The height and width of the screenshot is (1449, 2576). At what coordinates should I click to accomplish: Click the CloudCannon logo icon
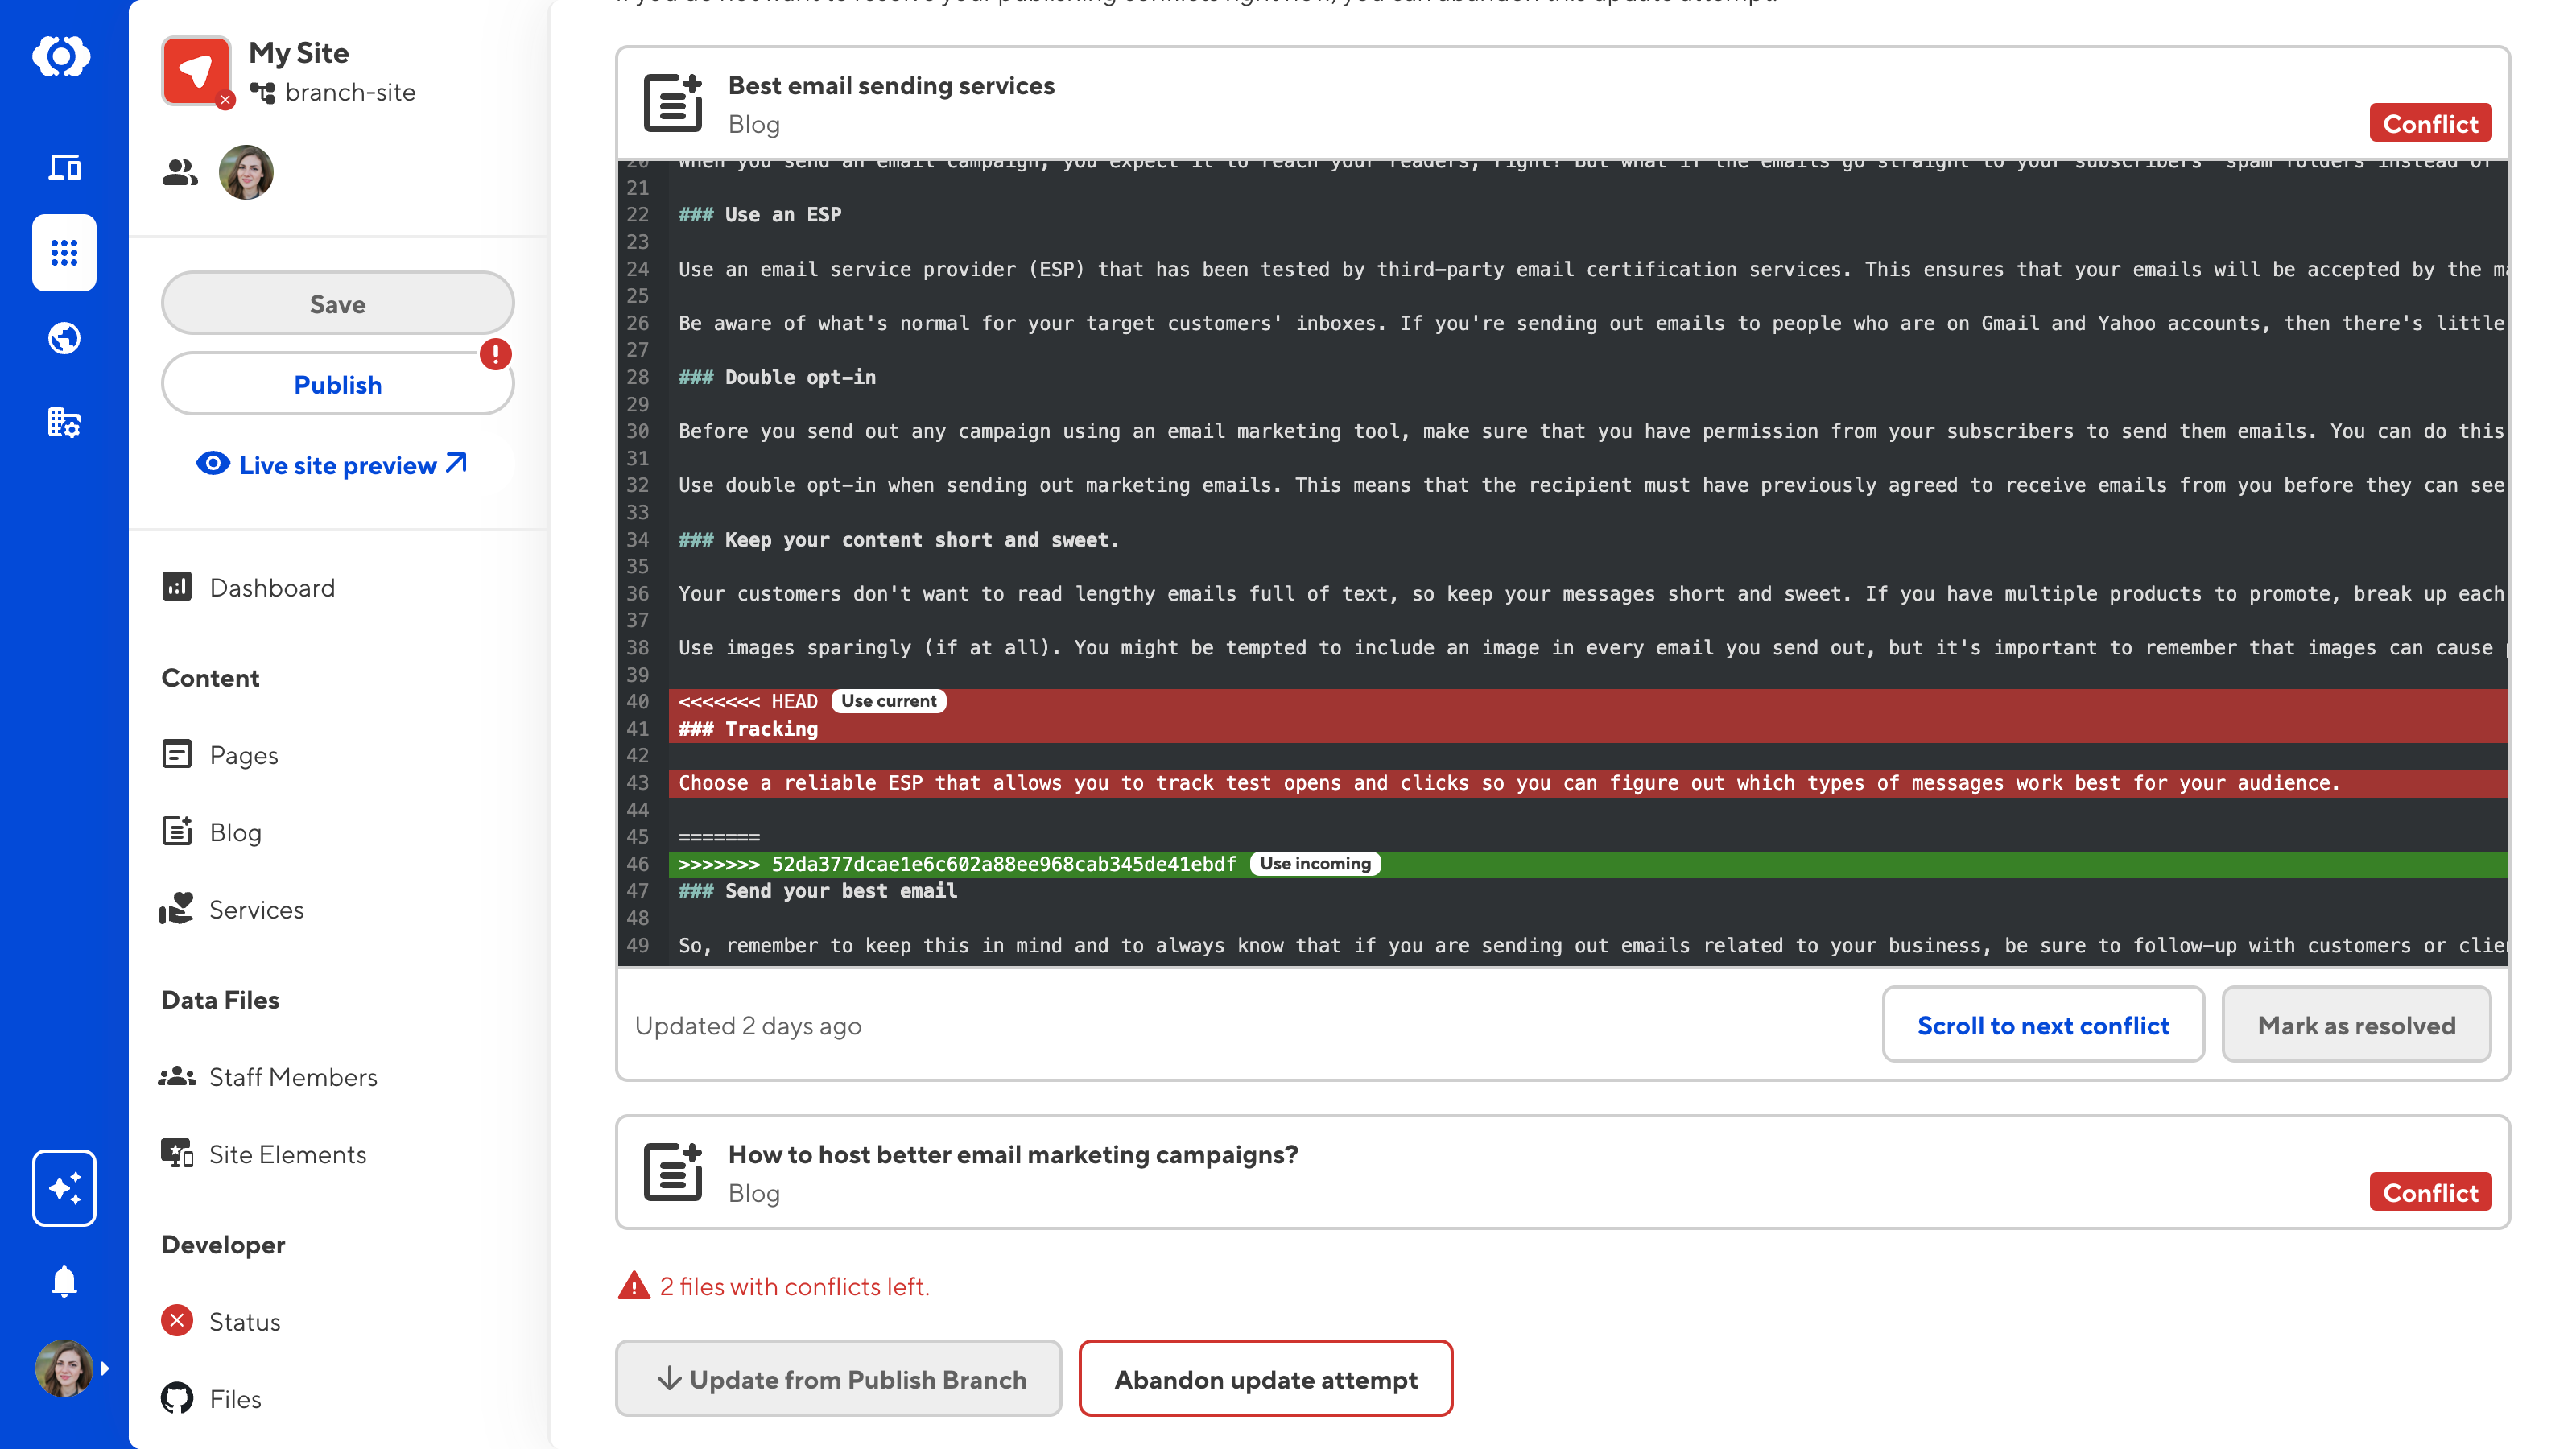(x=62, y=56)
